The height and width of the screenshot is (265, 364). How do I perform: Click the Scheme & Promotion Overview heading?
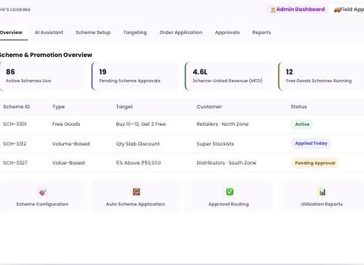click(x=46, y=55)
